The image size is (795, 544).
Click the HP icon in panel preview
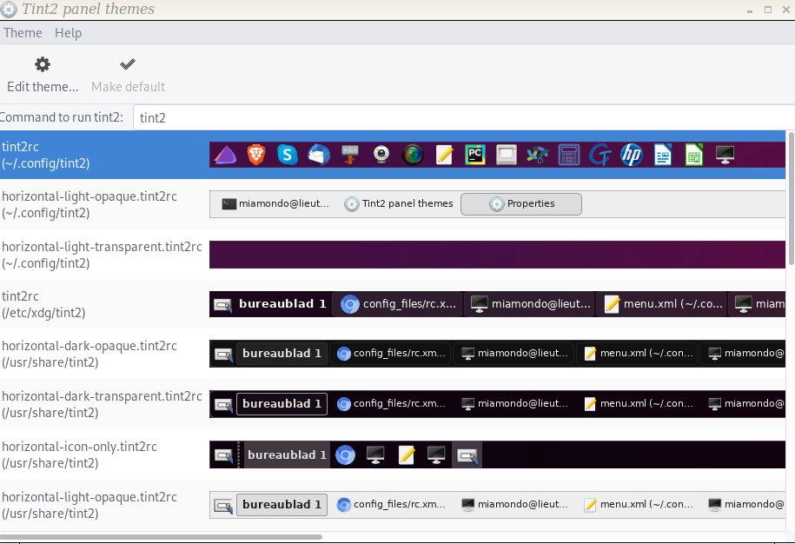point(632,155)
